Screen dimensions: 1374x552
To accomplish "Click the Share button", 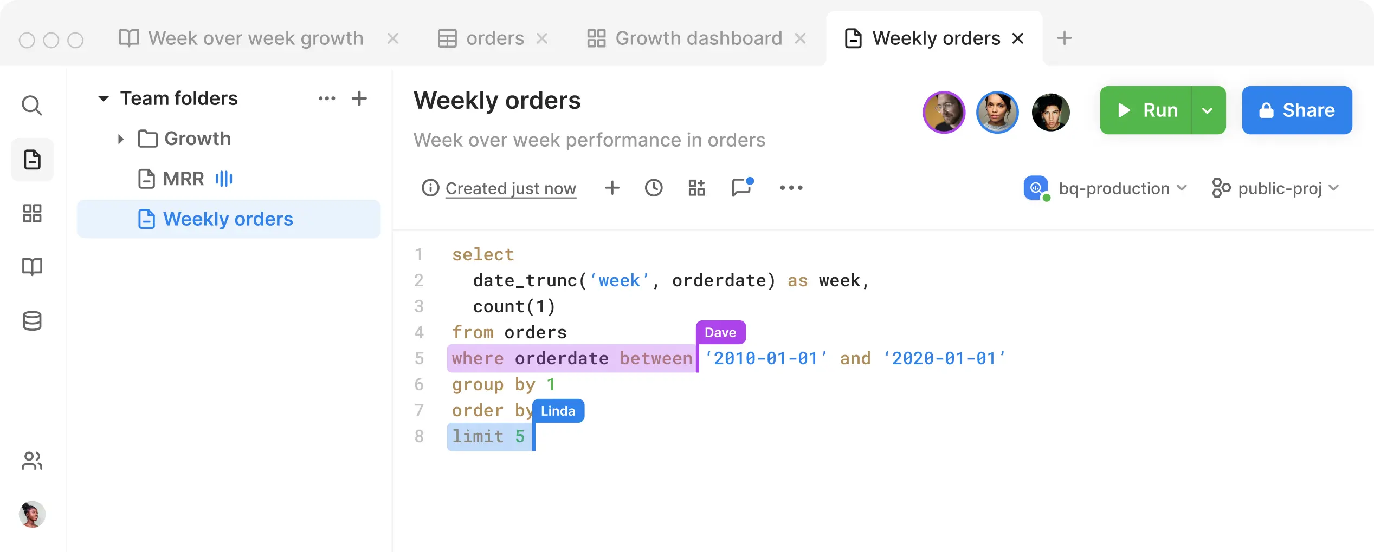I will pos(1296,110).
